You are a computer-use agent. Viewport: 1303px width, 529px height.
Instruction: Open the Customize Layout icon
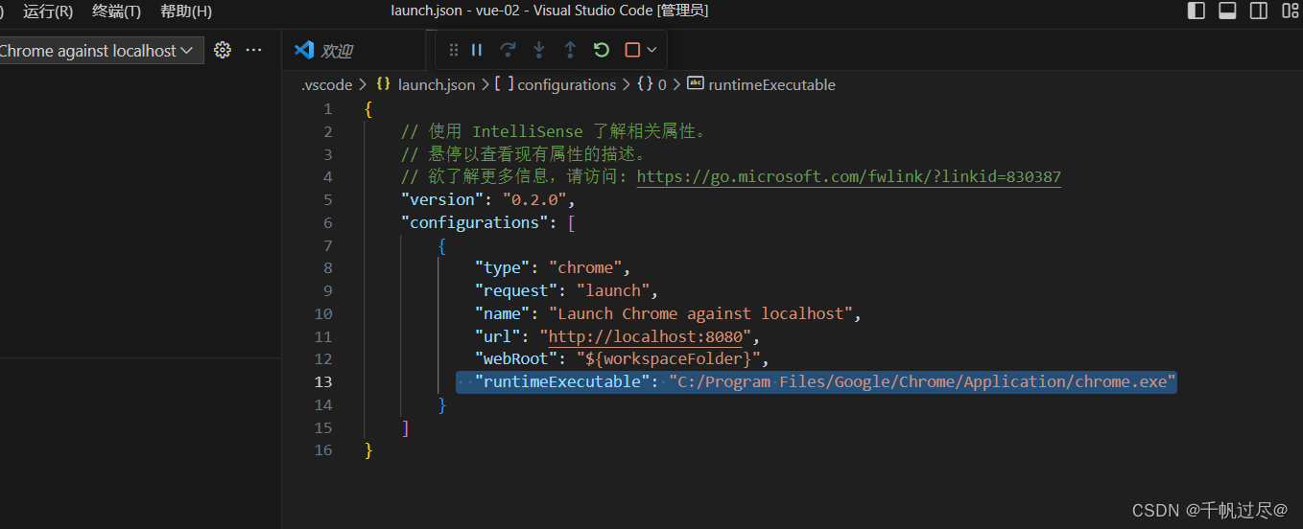click(1289, 11)
